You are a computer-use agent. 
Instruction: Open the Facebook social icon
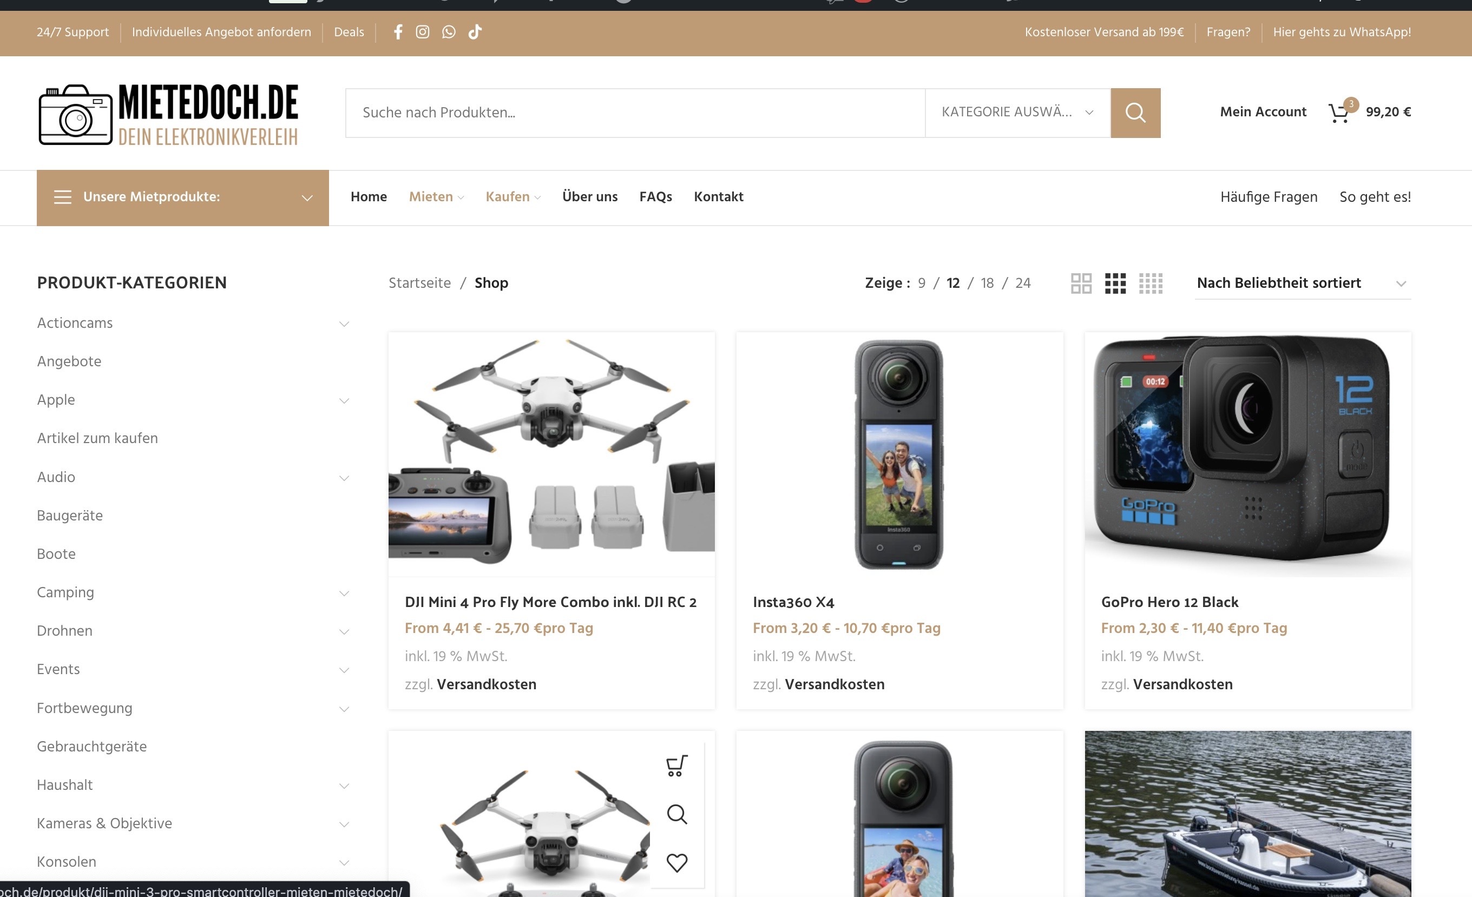coord(398,32)
